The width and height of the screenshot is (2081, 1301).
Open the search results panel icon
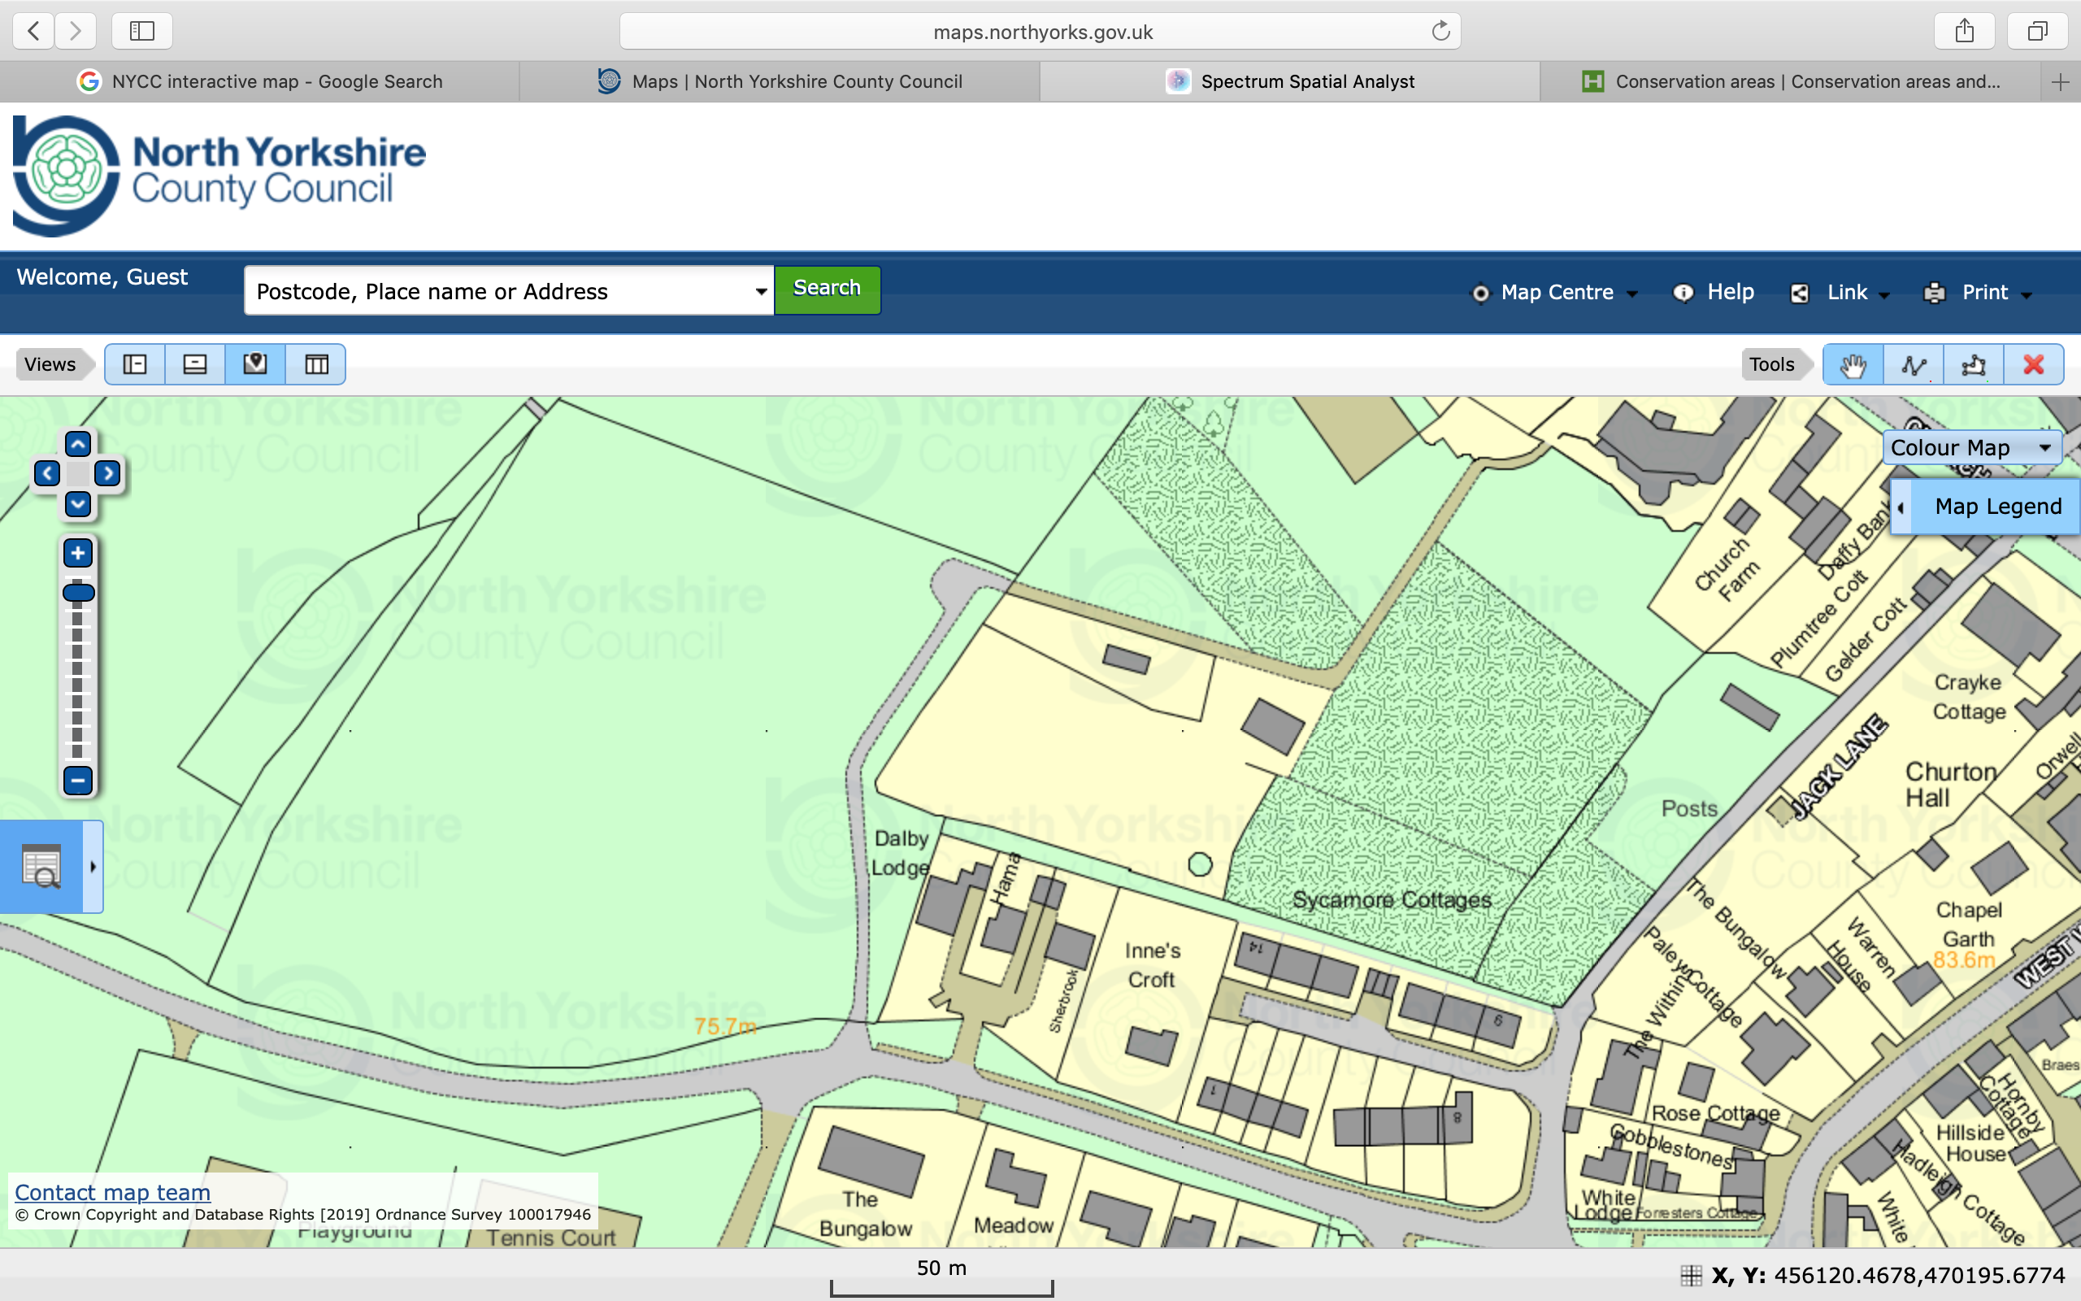click(x=41, y=867)
